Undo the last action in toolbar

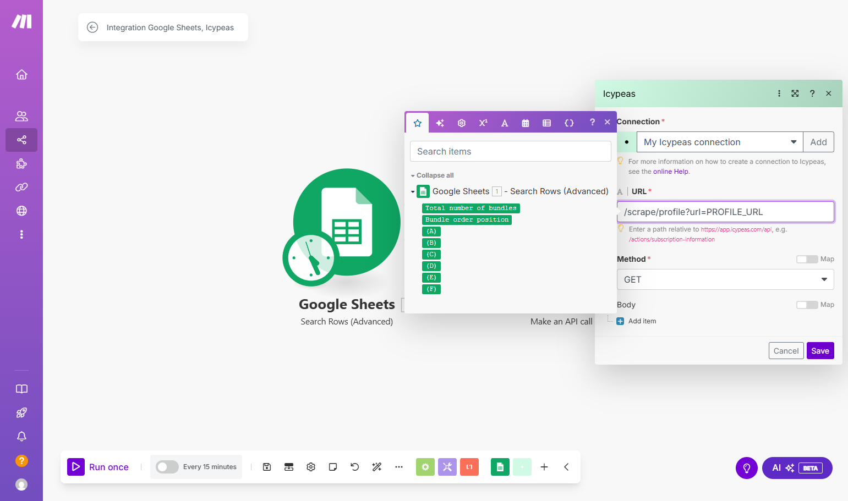point(355,467)
